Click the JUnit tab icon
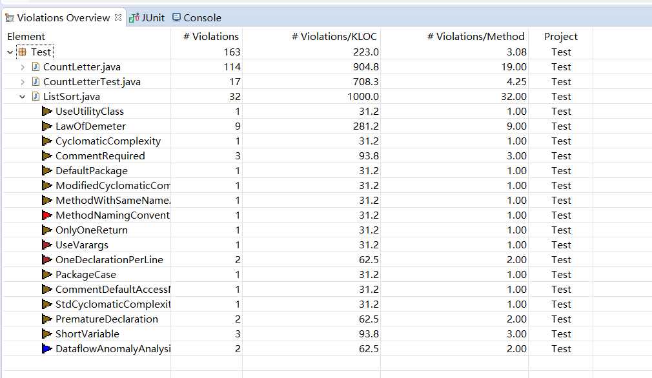Viewport: 652px width, 378px height. 134,17
